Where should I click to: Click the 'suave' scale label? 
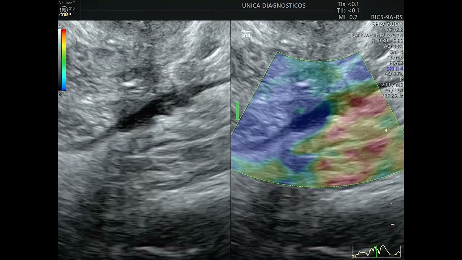(62, 26)
